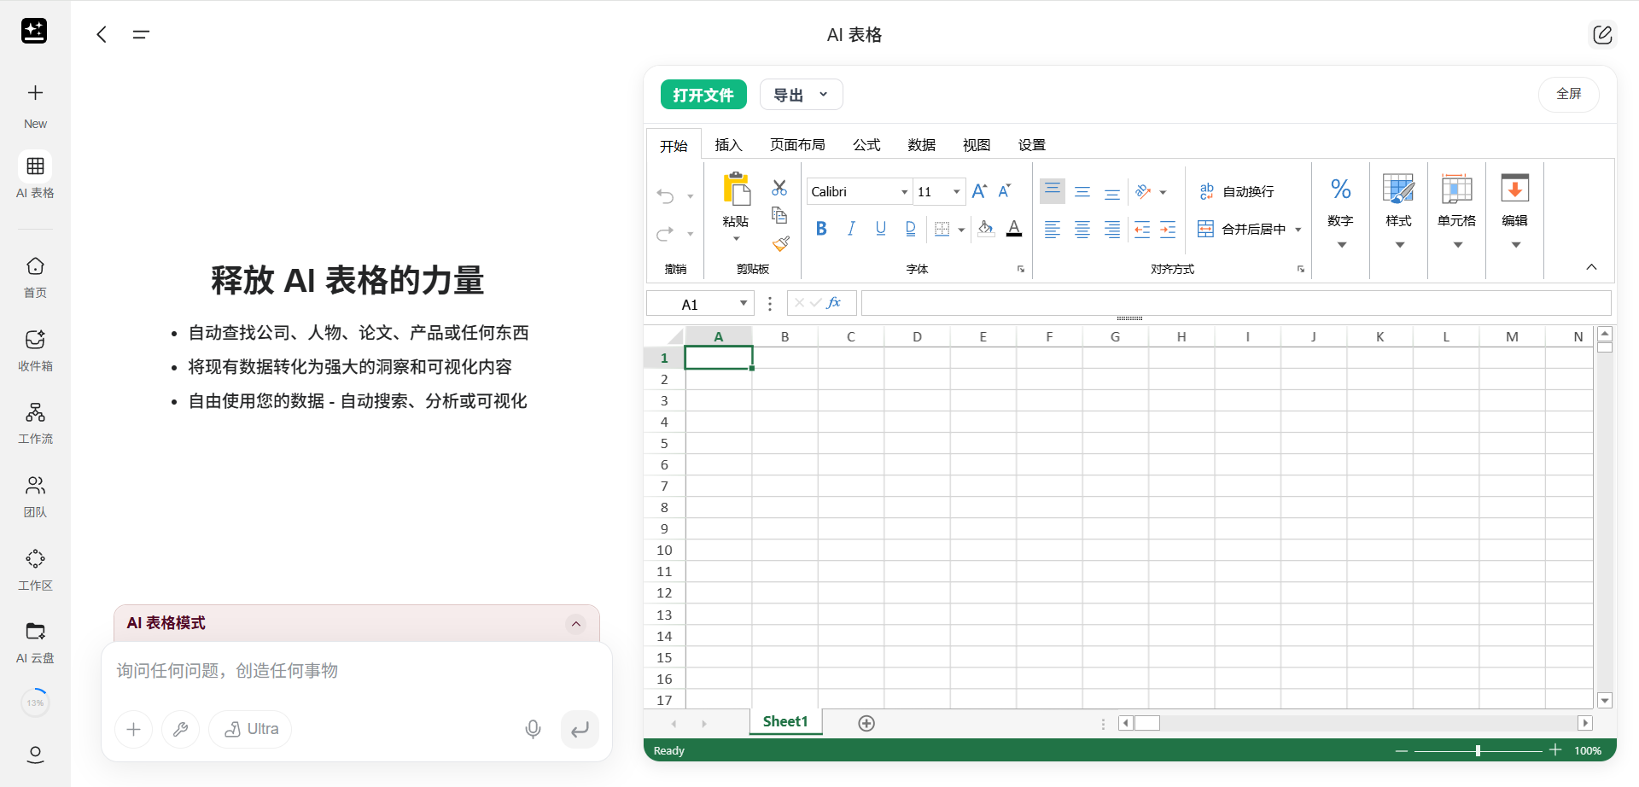Switch to the 插入 ribbon tab
The height and width of the screenshot is (787, 1639).
[728, 145]
